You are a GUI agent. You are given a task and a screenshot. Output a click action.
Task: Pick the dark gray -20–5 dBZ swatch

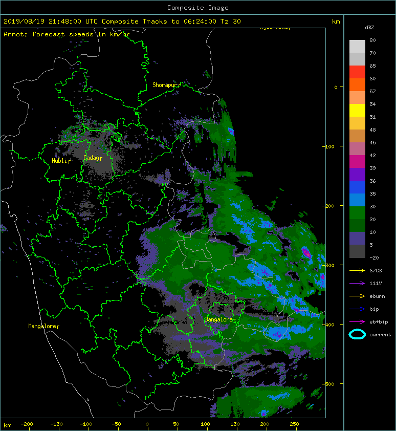(357, 251)
